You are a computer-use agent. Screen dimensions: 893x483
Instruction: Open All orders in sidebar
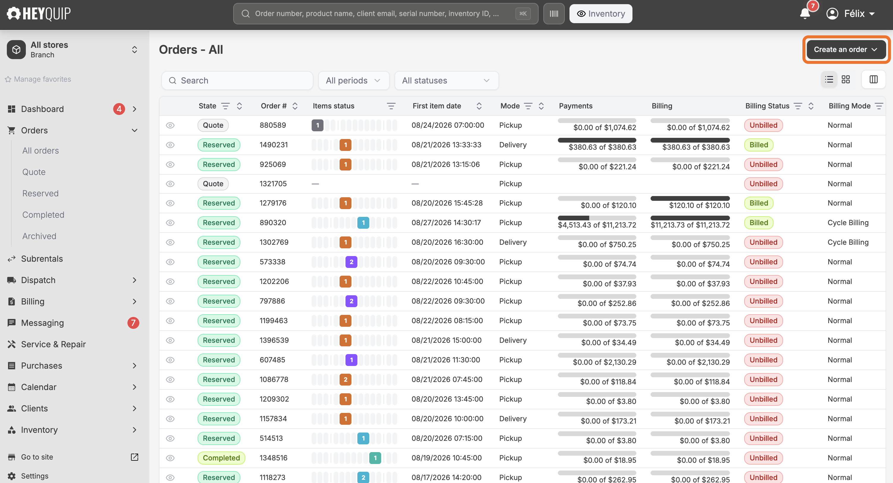41,151
